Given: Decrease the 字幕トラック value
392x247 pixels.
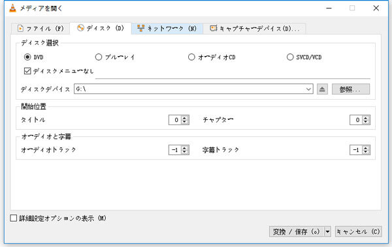Looking at the screenshot, I should pos(366,152).
